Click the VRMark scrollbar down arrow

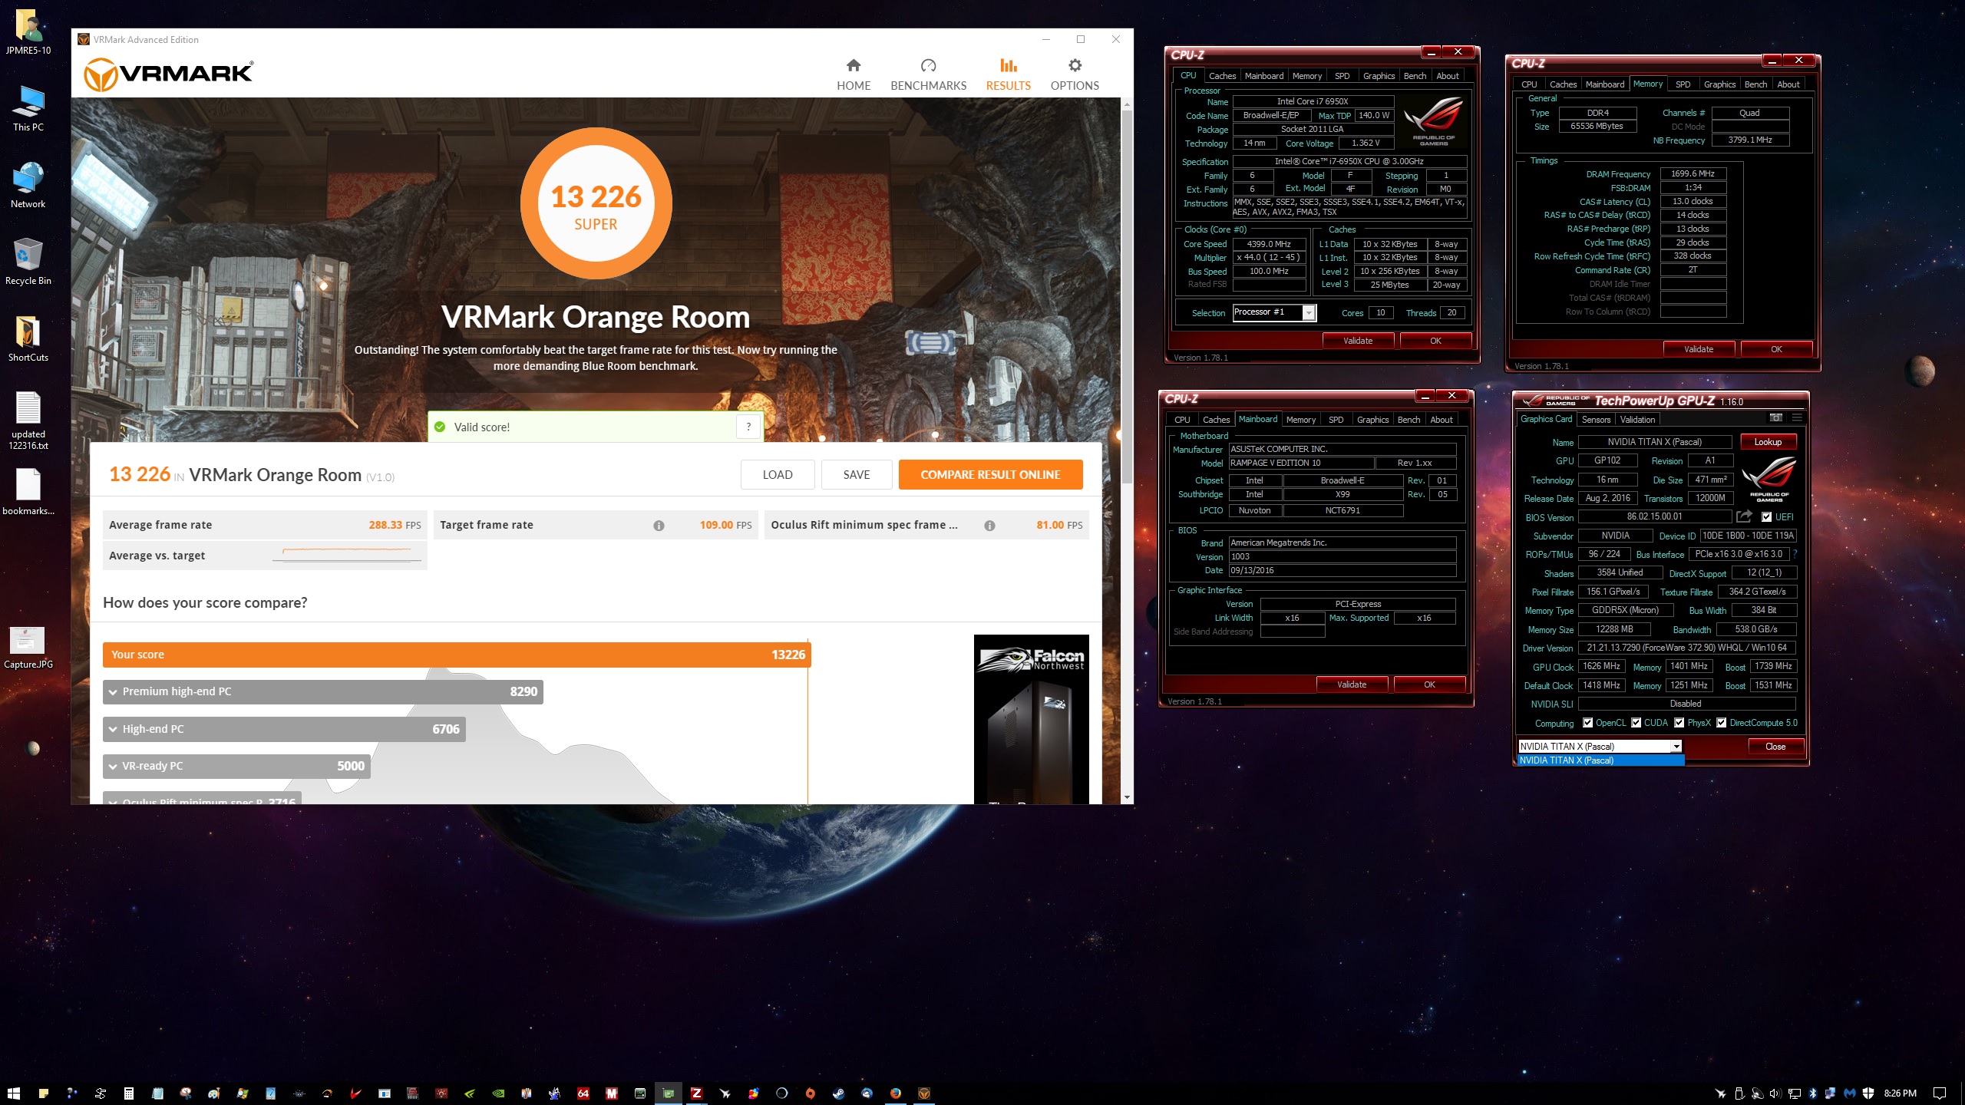tap(1127, 797)
